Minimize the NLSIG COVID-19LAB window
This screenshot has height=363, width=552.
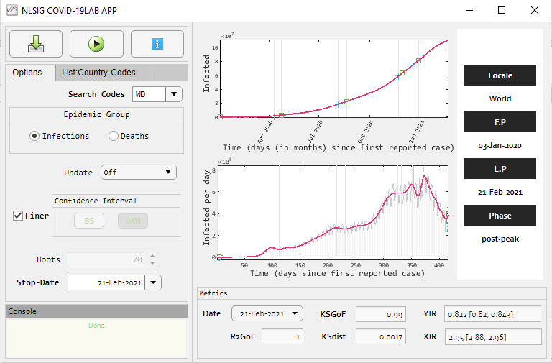pos(469,10)
